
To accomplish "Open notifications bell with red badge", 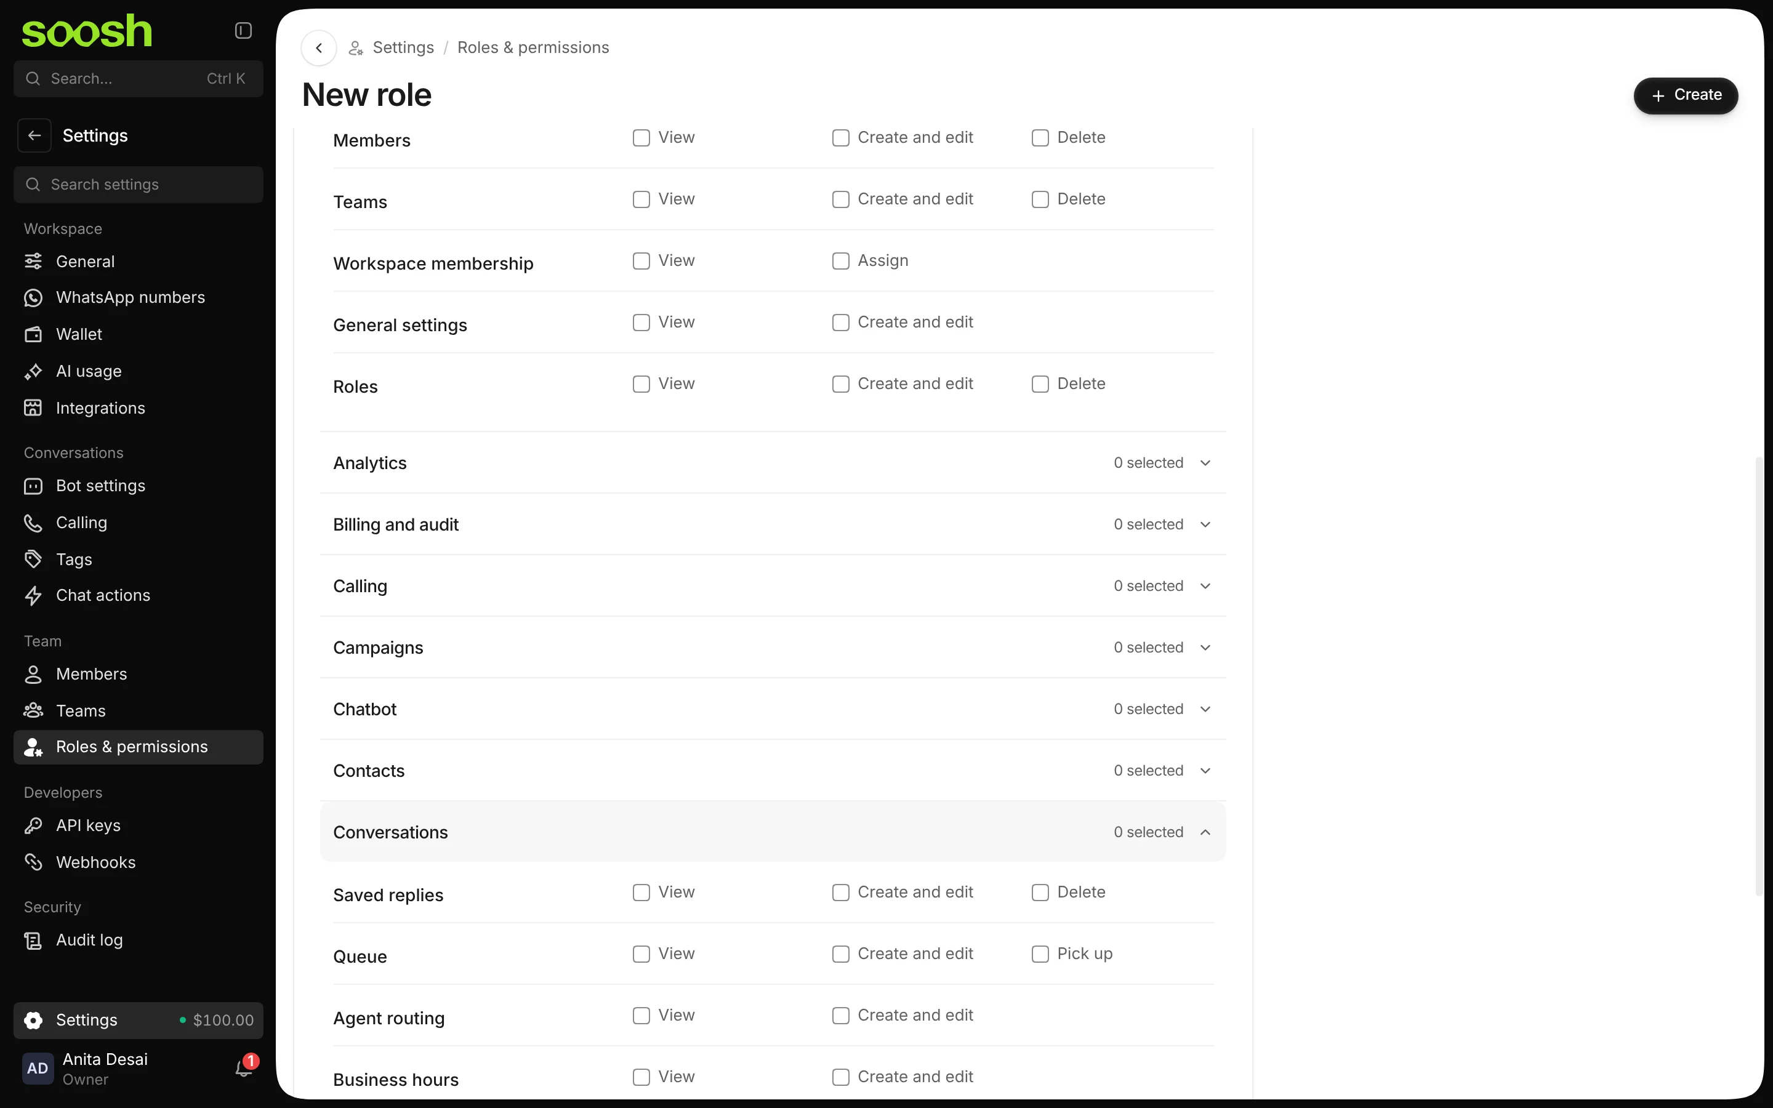I will tap(244, 1068).
